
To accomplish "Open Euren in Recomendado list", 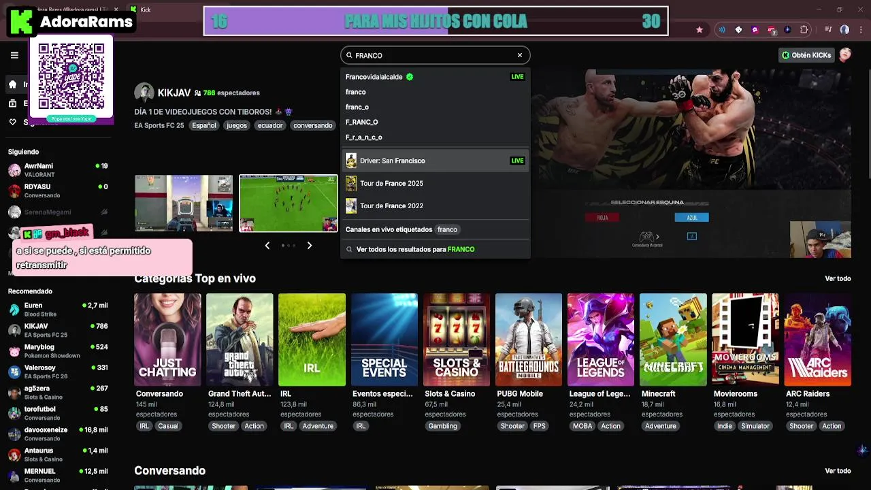I will click(57, 310).
